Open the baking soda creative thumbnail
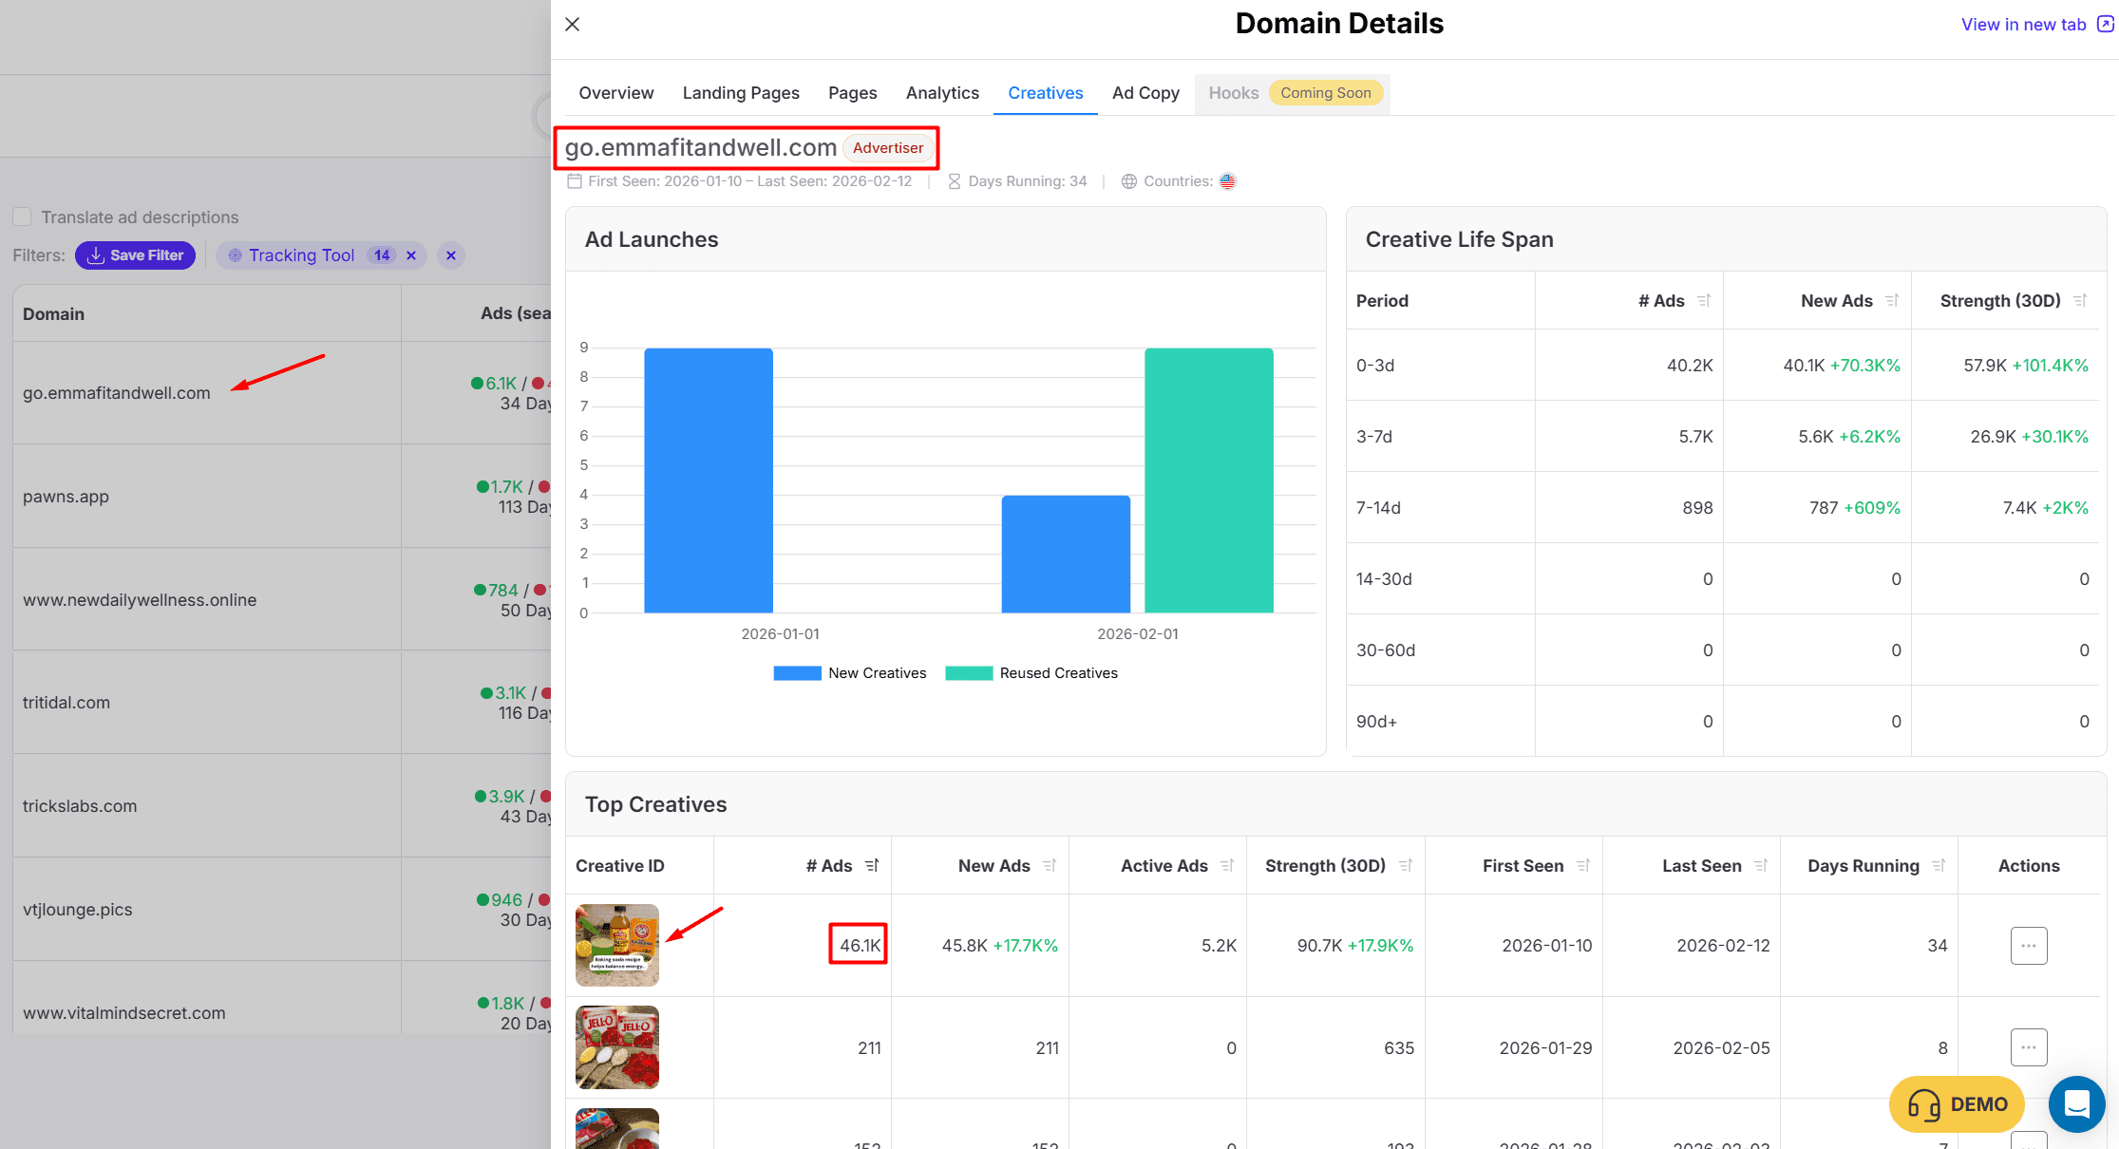The height and width of the screenshot is (1149, 2119). (617, 945)
